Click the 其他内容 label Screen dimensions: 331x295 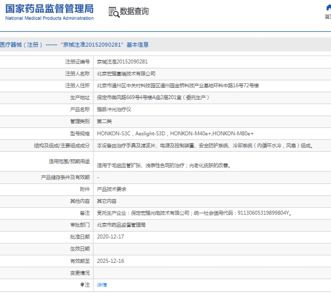point(80,201)
